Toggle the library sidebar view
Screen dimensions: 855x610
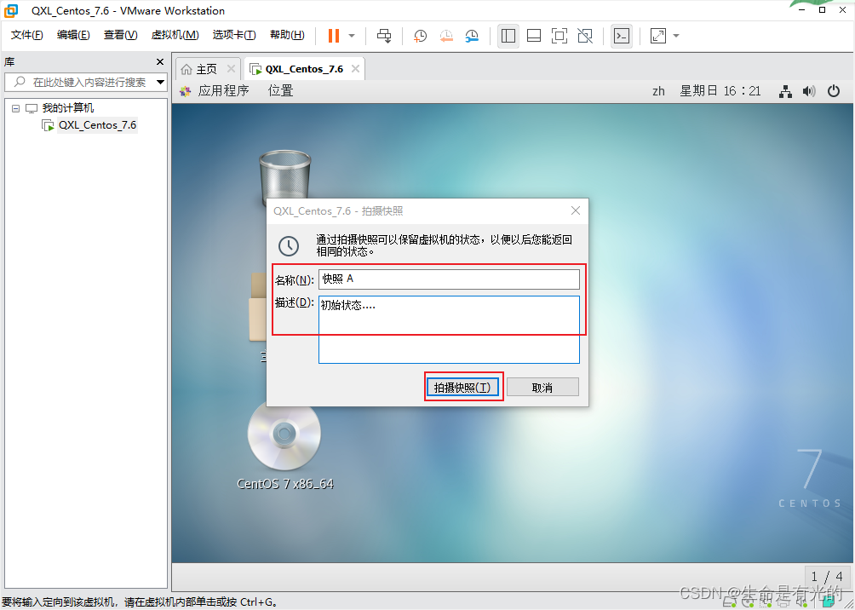[x=508, y=36]
